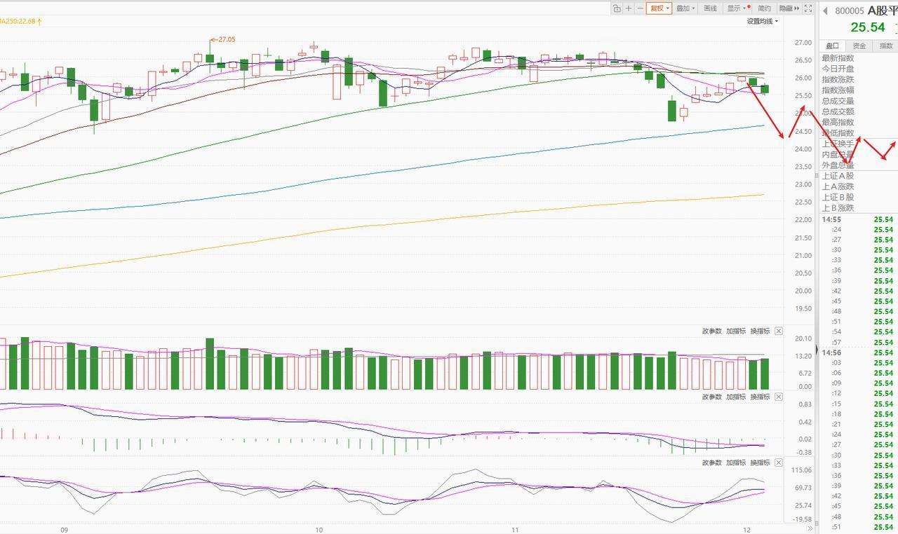This screenshot has width=898, height=534.
Task: Go to previous stock with left arrow
Action: coord(826,11)
